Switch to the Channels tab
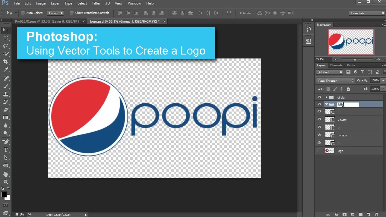Image resolution: width=386 pixels, height=217 pixels. (x=336, y=65)
